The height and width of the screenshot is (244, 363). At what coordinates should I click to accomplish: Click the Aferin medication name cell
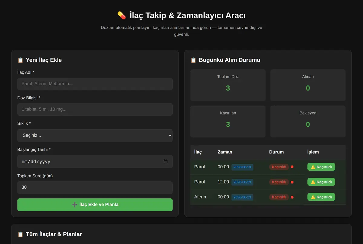[x=200, y=197]
